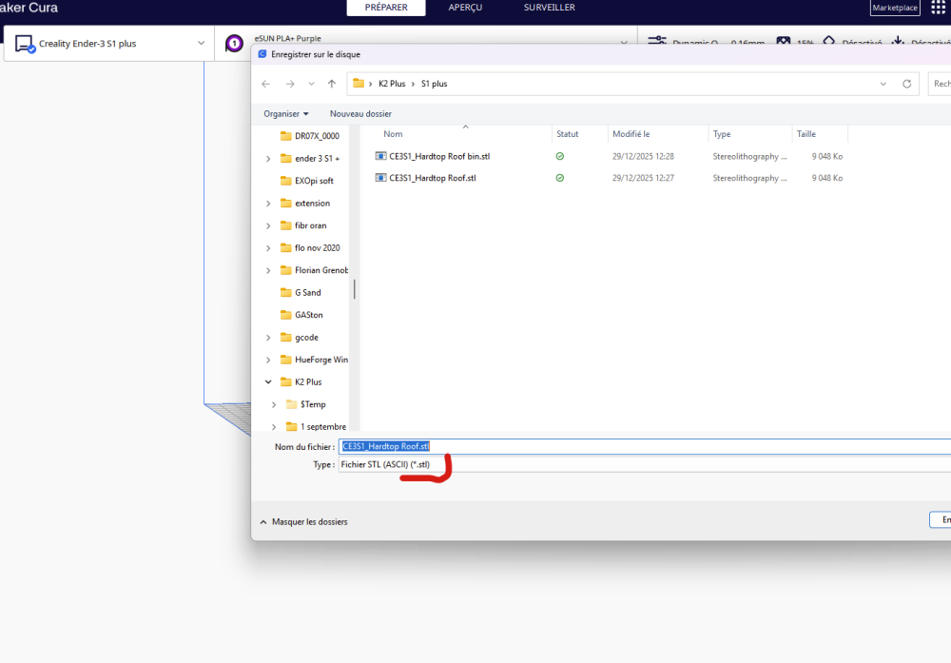Click the 29/12/2025 12:27 date cell

643,178
